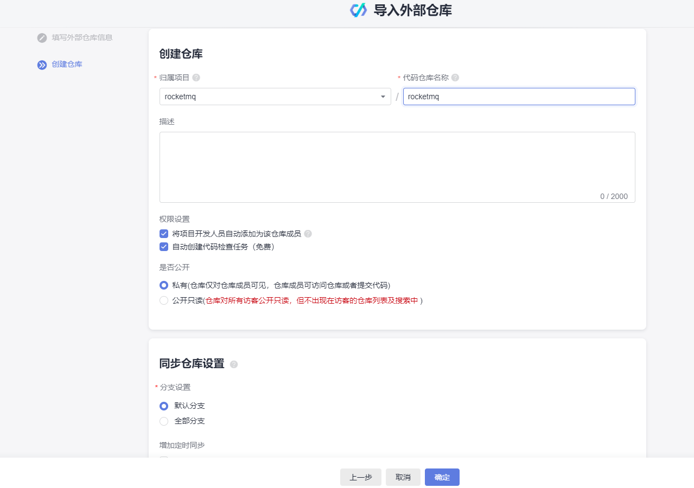Click help icon next to 代码仓库名称
This screenshot has width=694, height=488.
click(455, 78)
